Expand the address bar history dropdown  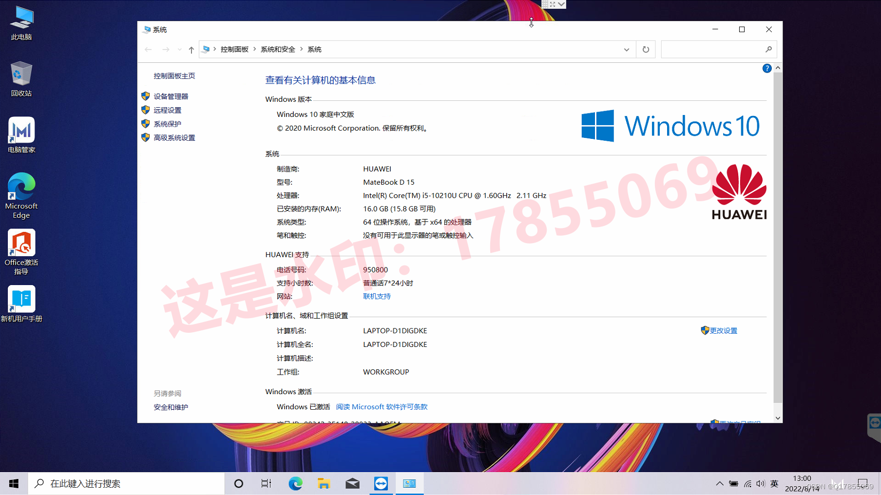tap(627, 49)
